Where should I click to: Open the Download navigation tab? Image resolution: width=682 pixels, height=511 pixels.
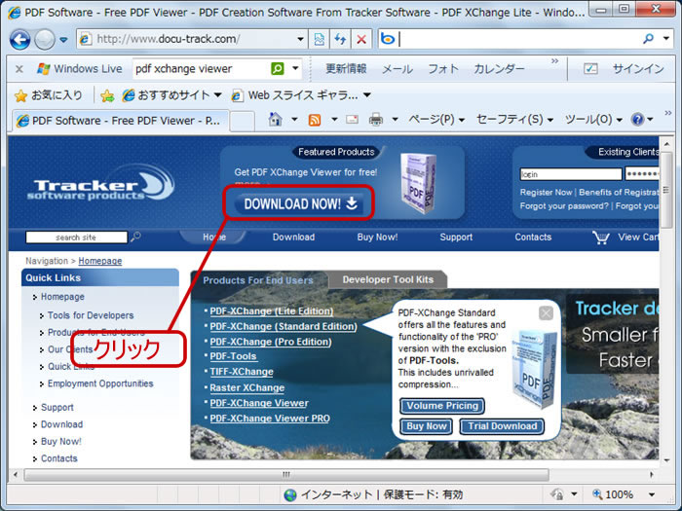[293, 237]
